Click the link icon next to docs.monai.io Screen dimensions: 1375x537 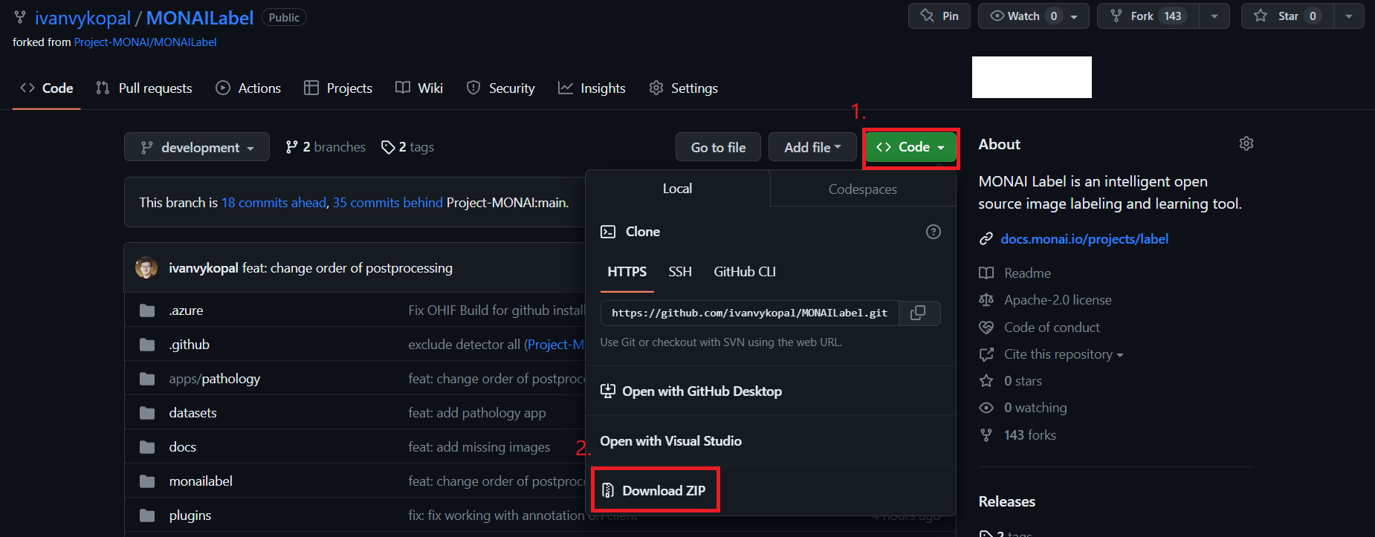tap(986, 238)
